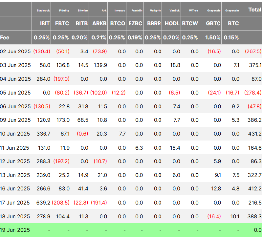Click the ARKB ticker header
The width and height of the screenshot is (262, 237).
100,24
